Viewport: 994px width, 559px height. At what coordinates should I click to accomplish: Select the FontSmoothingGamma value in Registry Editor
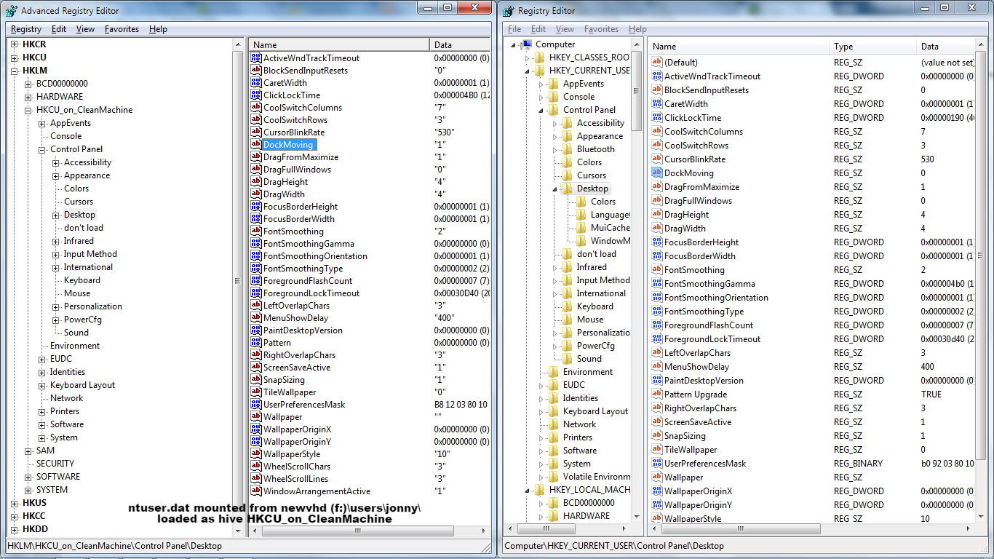pyautogui.click(x=709, y=284)
